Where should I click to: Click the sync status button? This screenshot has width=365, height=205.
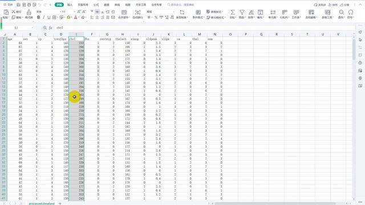(x=319, y=5)
